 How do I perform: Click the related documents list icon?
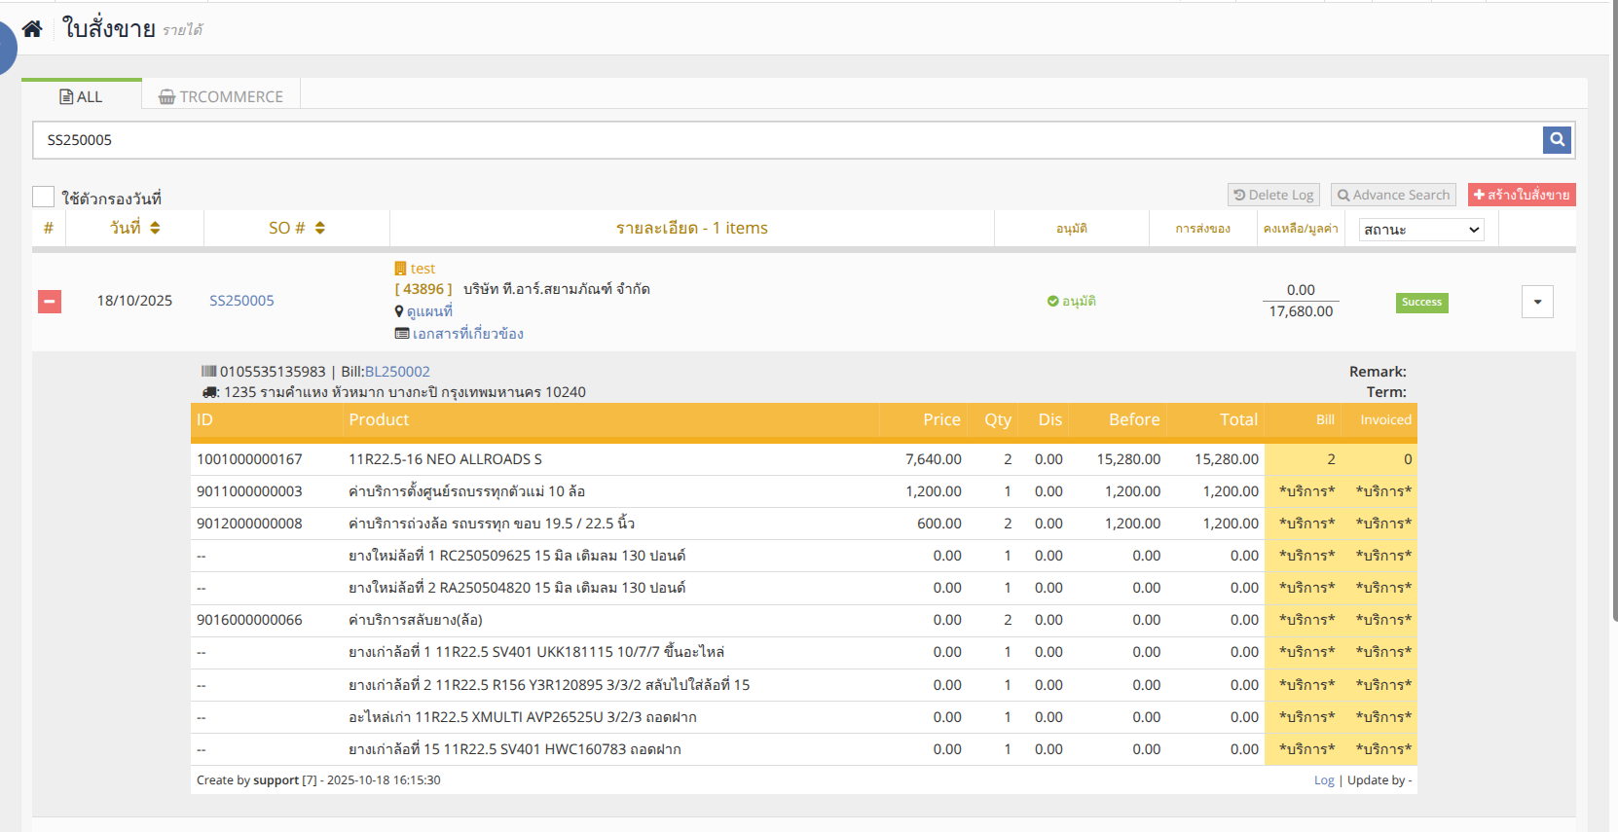pyautogui.click(x=401, y=334)
